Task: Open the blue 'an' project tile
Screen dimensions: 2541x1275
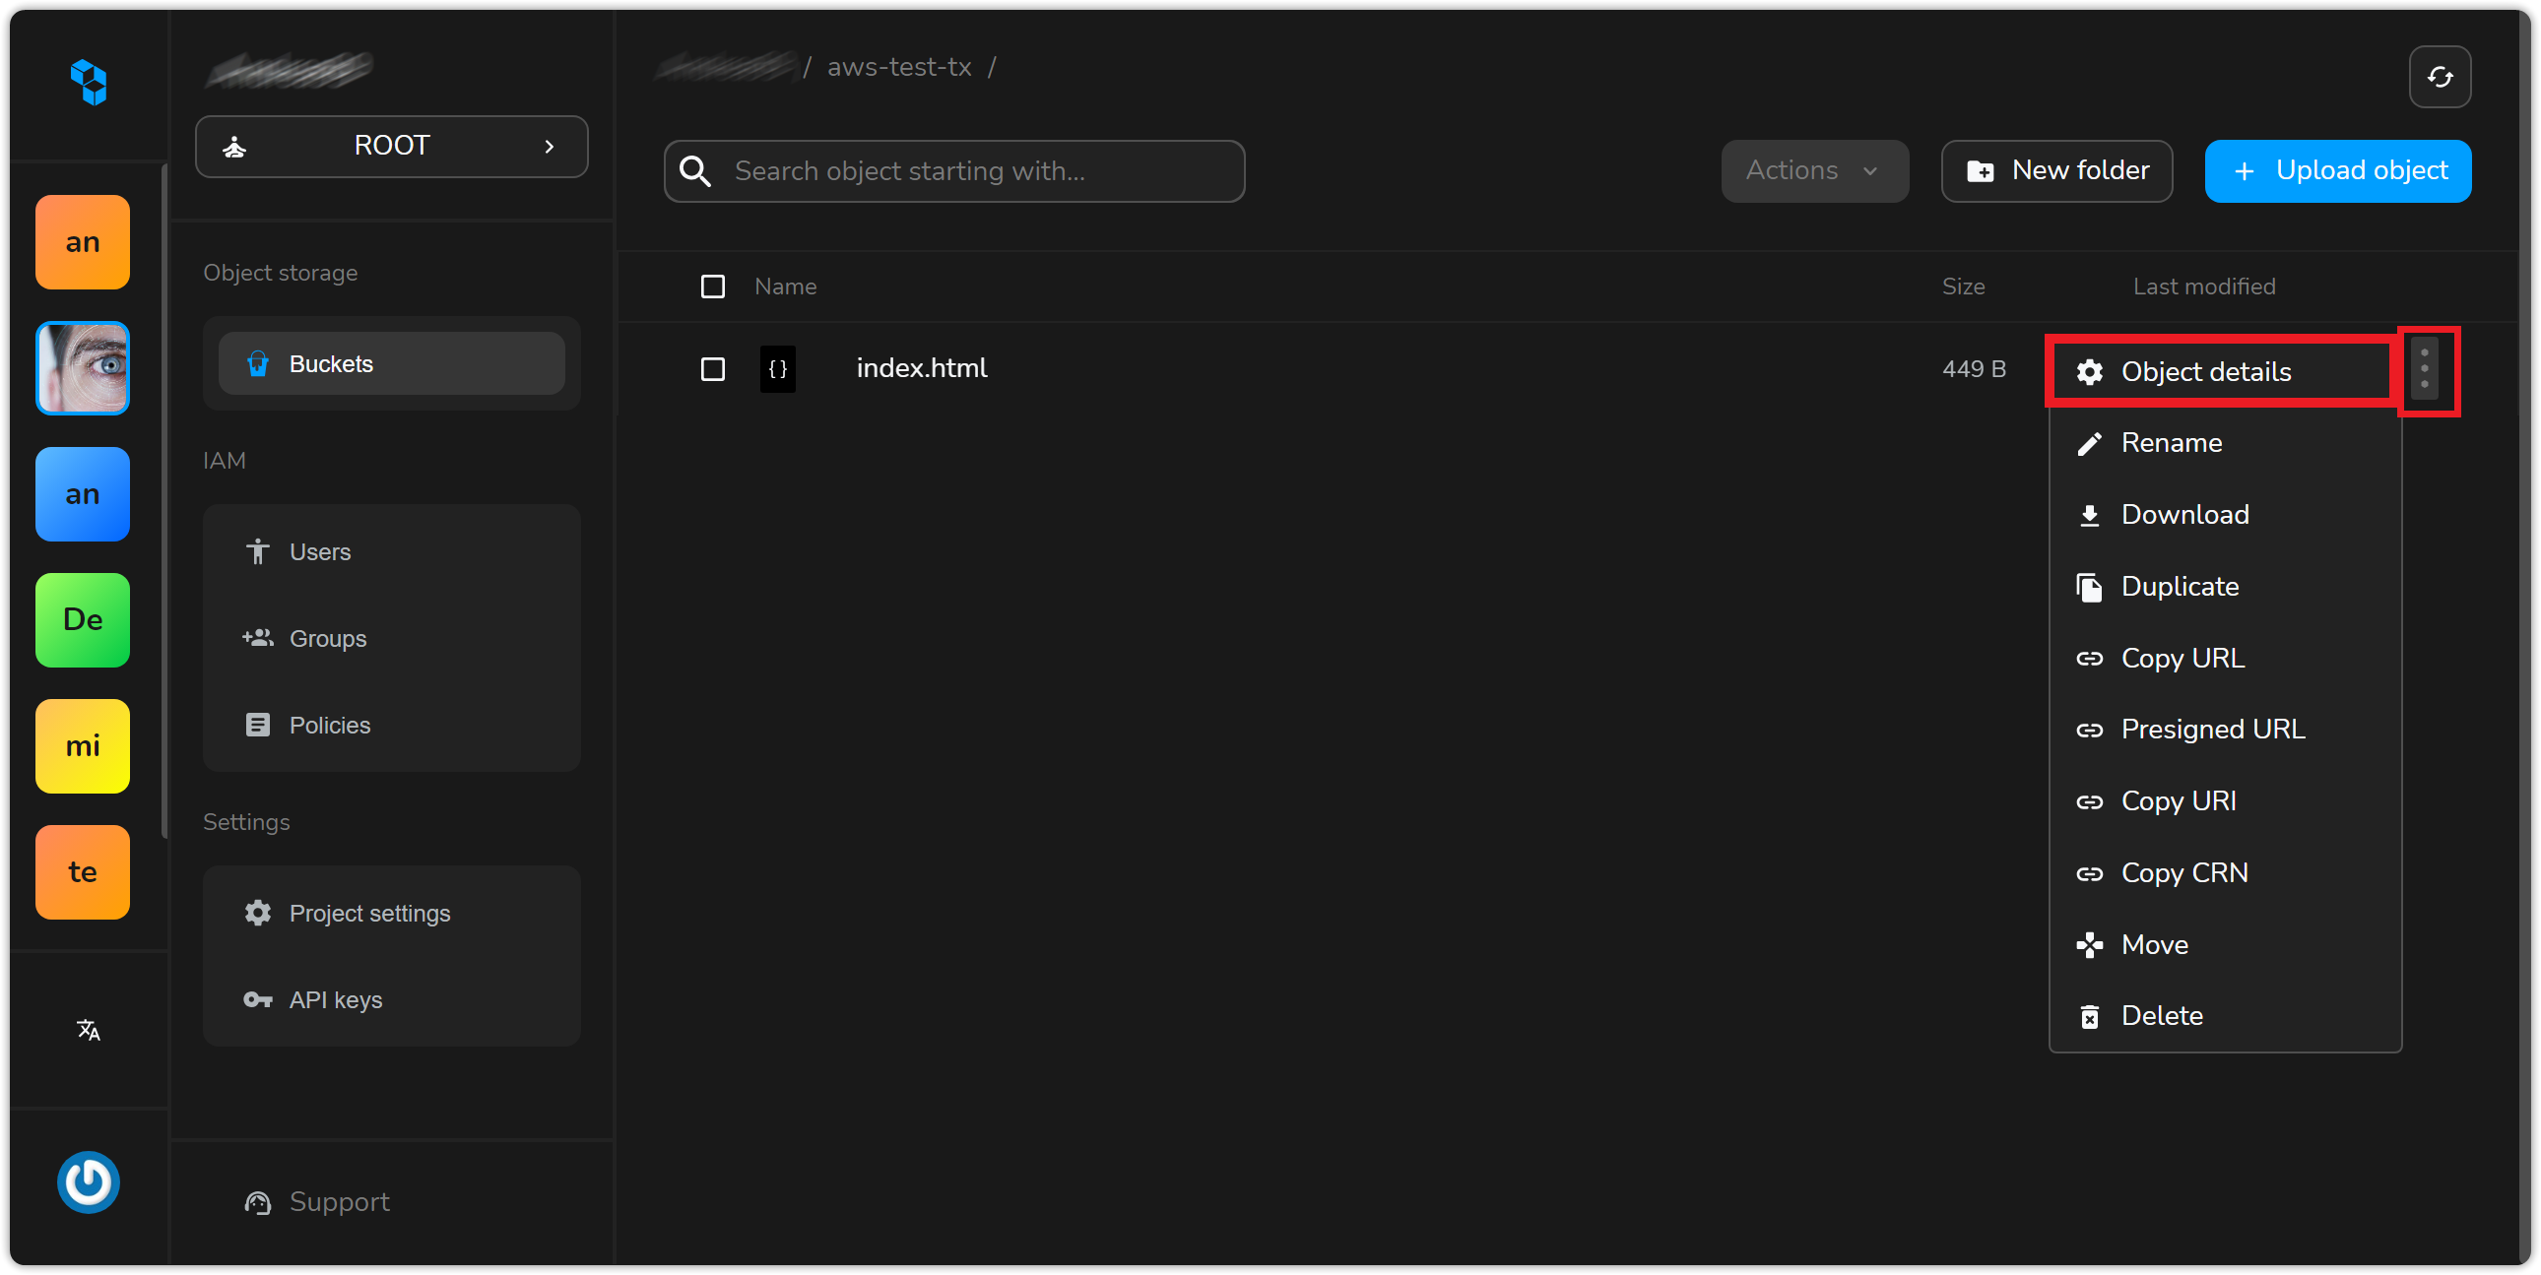Action: (83, 494)
